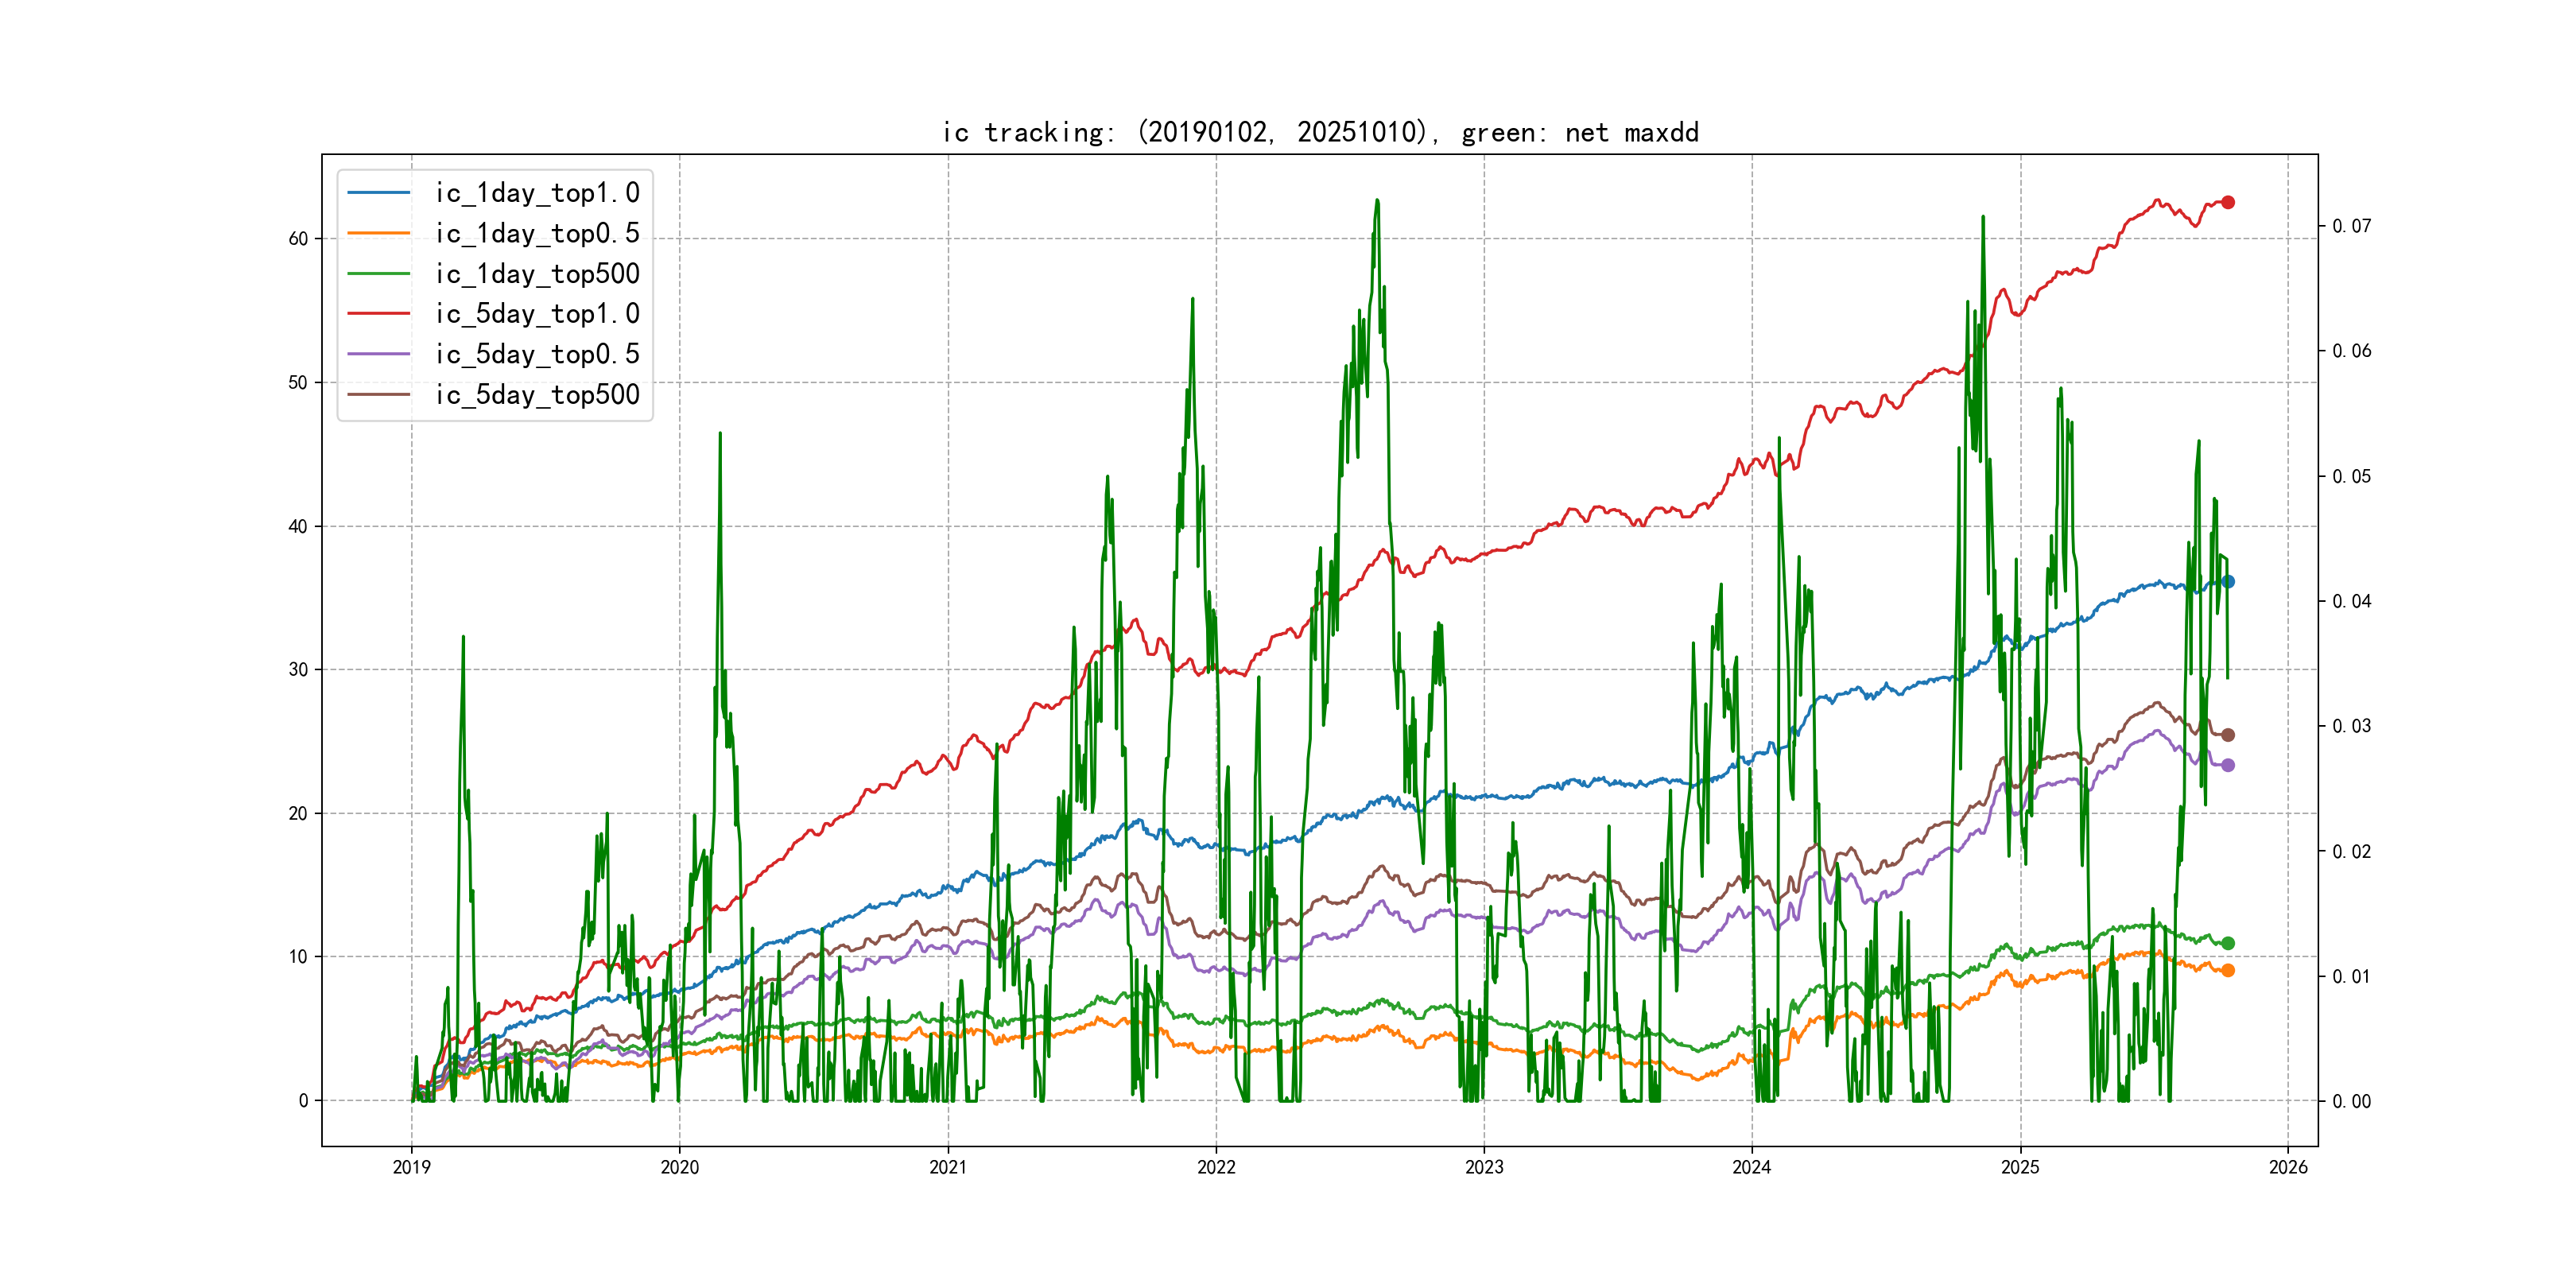Image resolution: width=2576 pixels, height=1288 pixels.
Task: Click the purple line swatch in legend
Action: click(x=378, y=354)
